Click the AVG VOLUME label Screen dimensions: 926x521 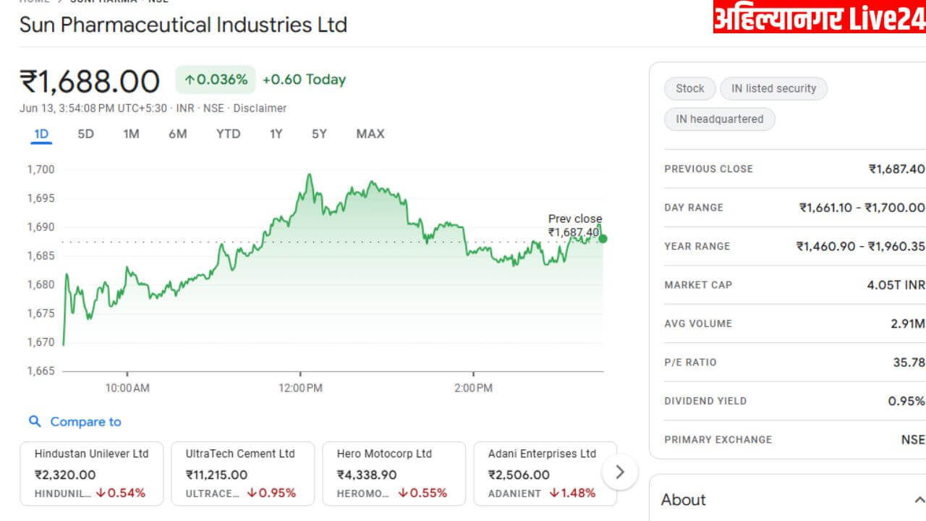(698, 323)
